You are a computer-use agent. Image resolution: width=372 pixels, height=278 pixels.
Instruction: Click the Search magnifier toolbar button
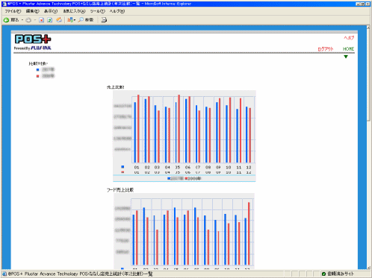pyautogui.click(x=86, y=20)
